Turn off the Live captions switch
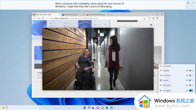Viewport: 196px width, 110px height. [191, 90]
